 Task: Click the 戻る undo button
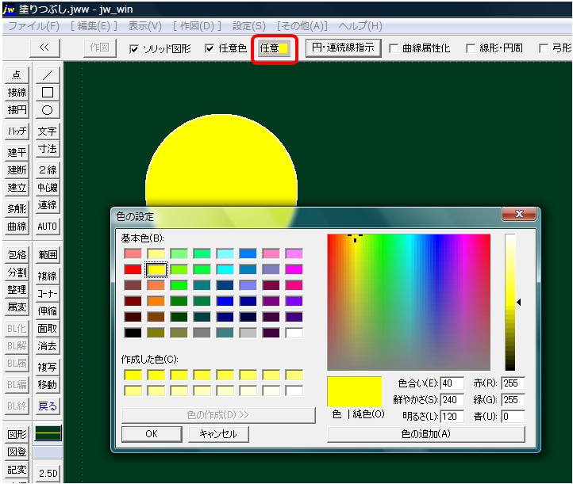tap(48, 406)
